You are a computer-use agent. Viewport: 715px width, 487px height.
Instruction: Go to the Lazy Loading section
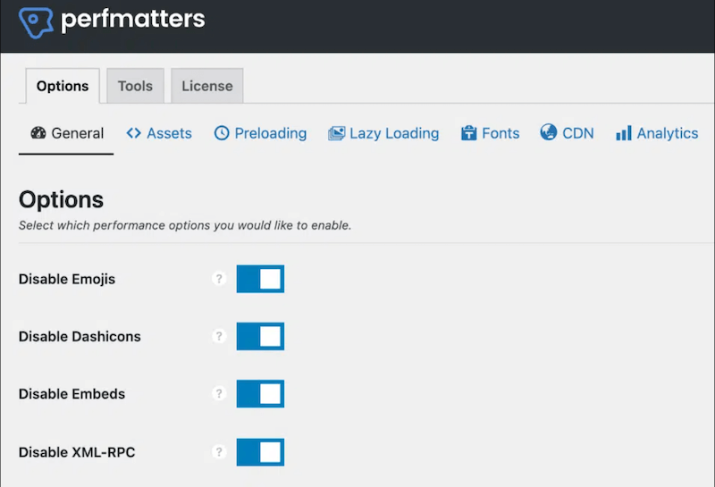click(x=383, y=133)
